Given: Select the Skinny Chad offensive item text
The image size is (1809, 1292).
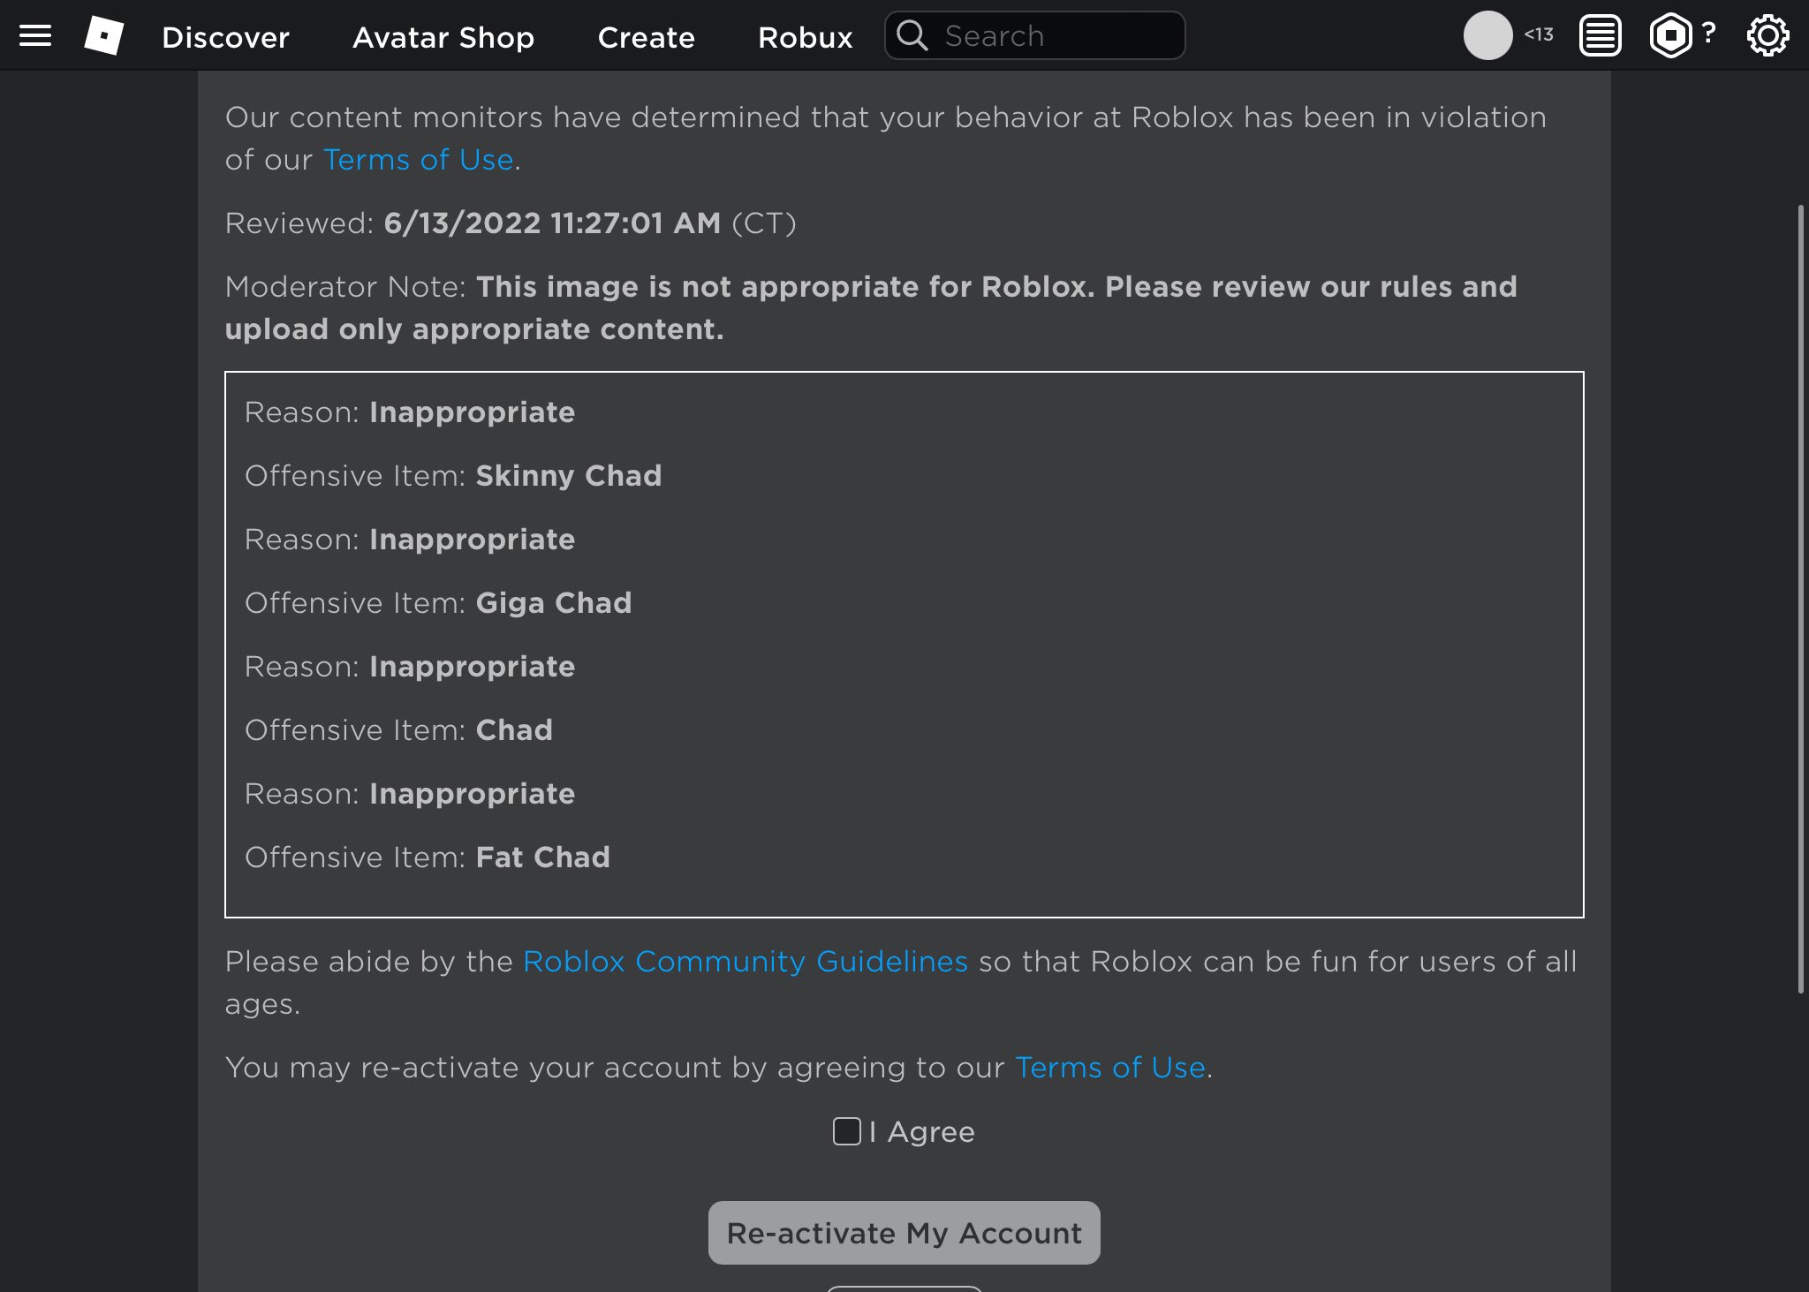Looking at the screenshot, I should (569, 476).
